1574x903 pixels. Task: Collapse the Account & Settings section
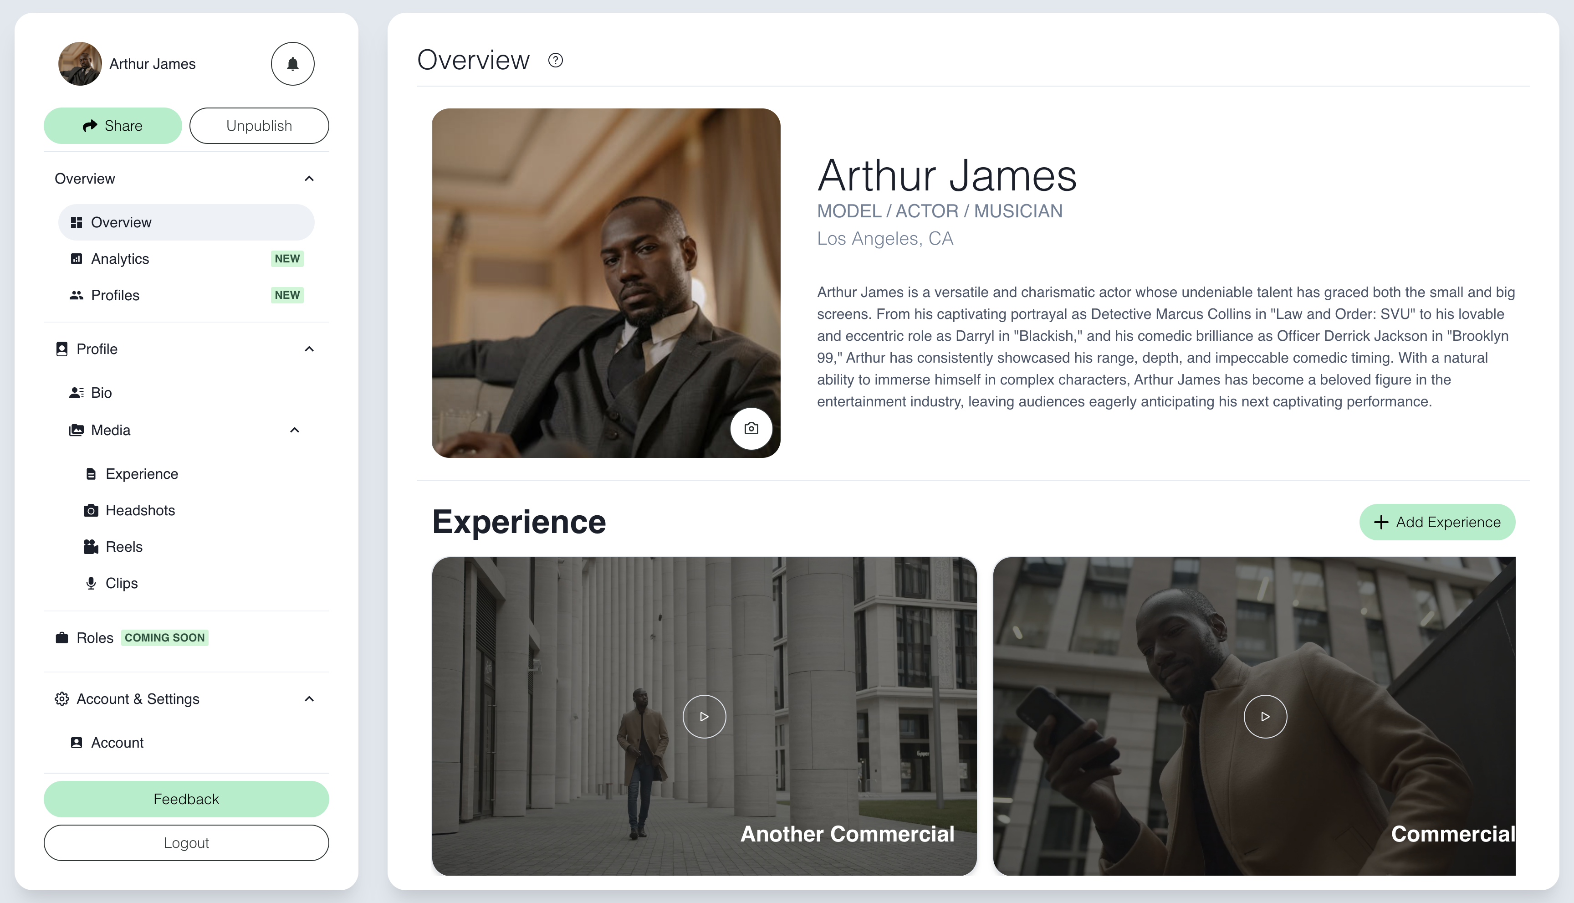tap(309, 699)
